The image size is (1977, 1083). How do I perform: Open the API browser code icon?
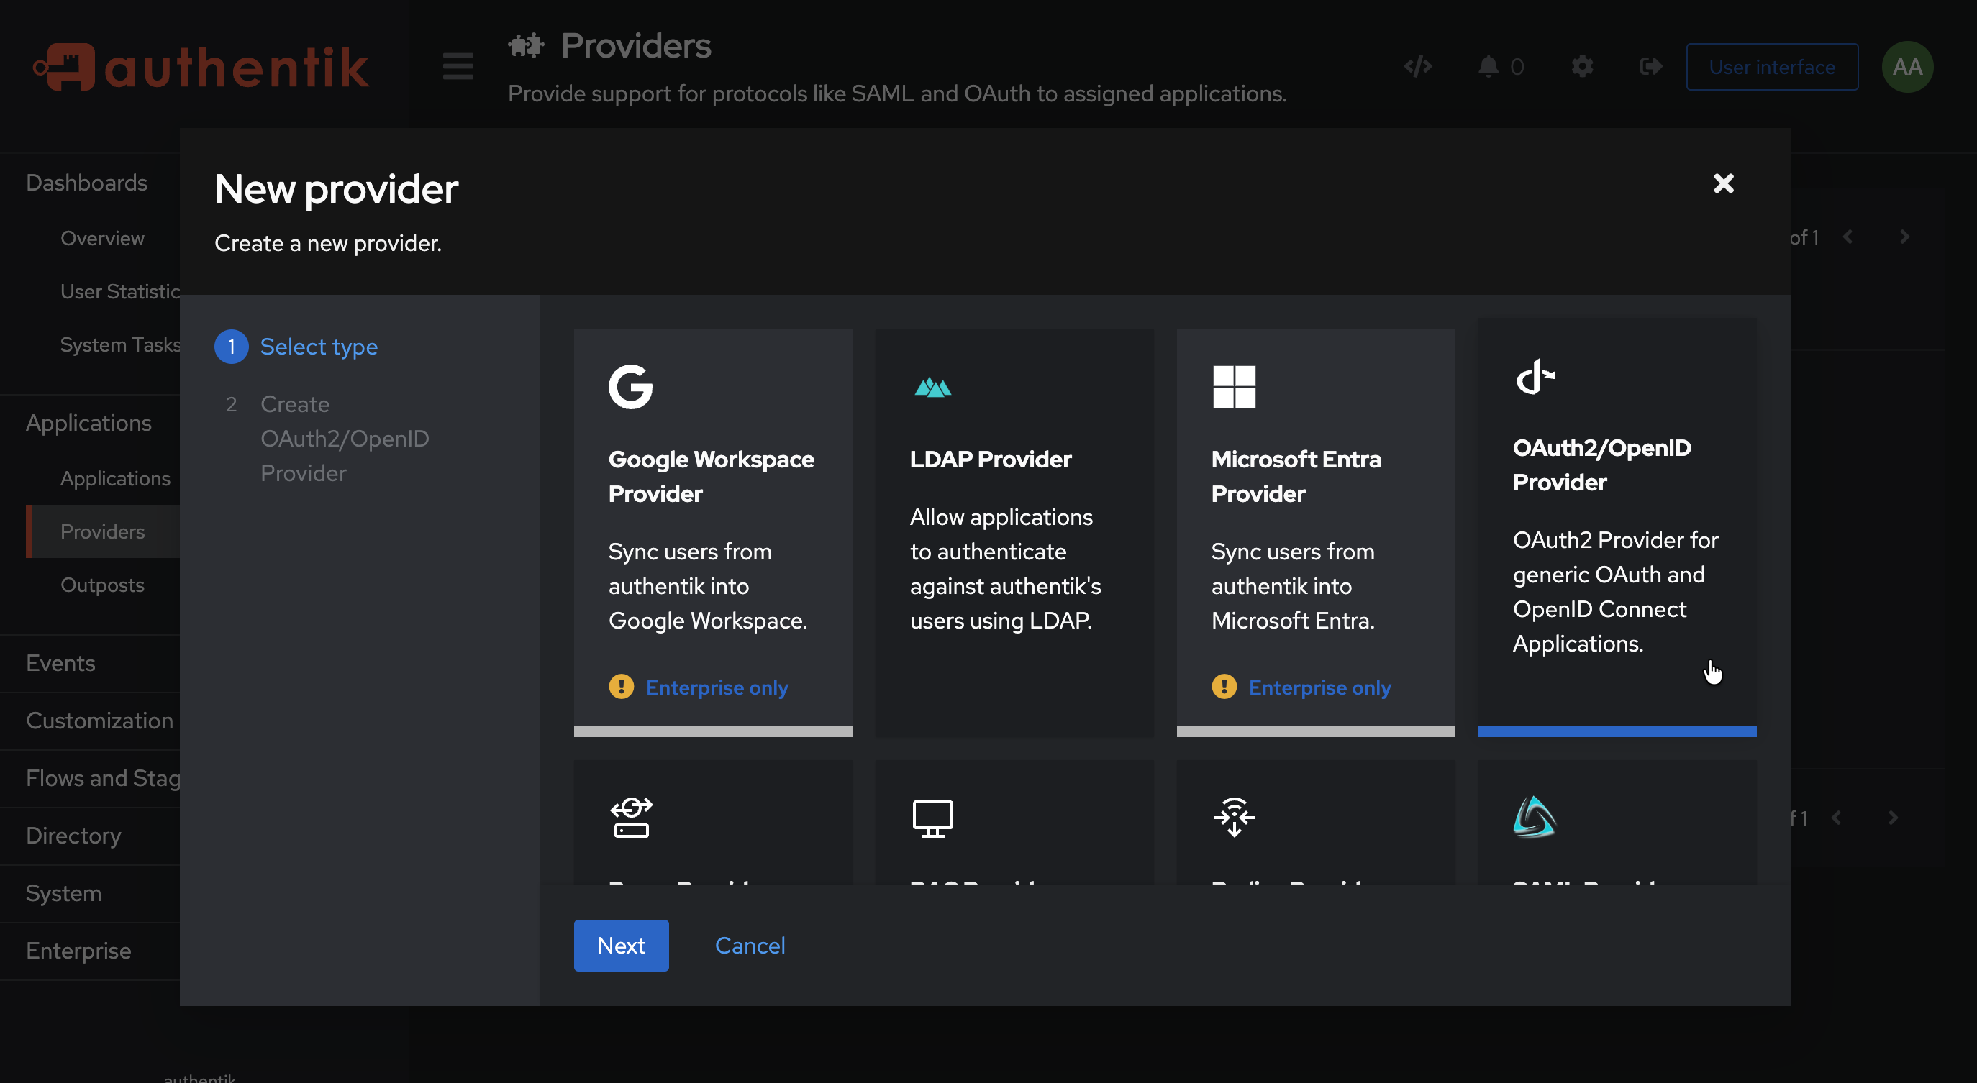(1417, 66)
